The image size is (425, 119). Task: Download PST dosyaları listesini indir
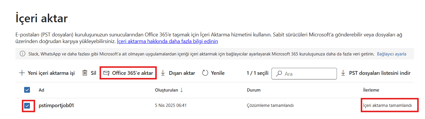pos(376,73)
